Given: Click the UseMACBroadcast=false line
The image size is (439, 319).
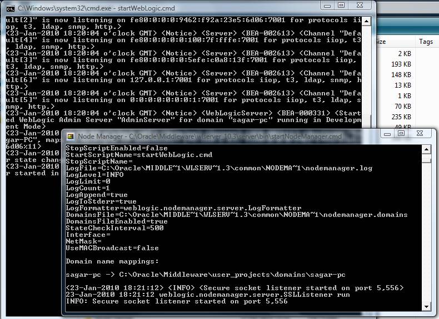Looking at the screenshot, I should click(112, 248).
